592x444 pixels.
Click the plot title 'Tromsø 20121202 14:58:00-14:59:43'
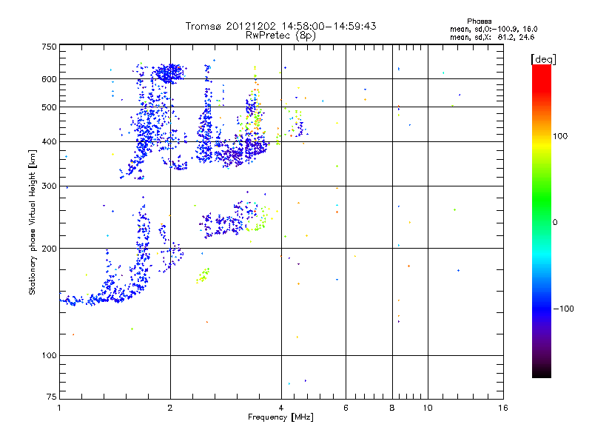point(280,26)
